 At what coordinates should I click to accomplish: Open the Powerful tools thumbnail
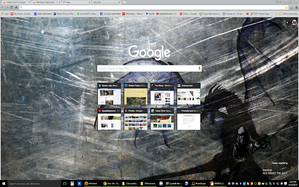click(189, 119)
